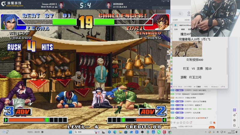The width and height of the screenshot is (240, 135).
Task: Click the orange send button
Action: [x=212, y=127]
